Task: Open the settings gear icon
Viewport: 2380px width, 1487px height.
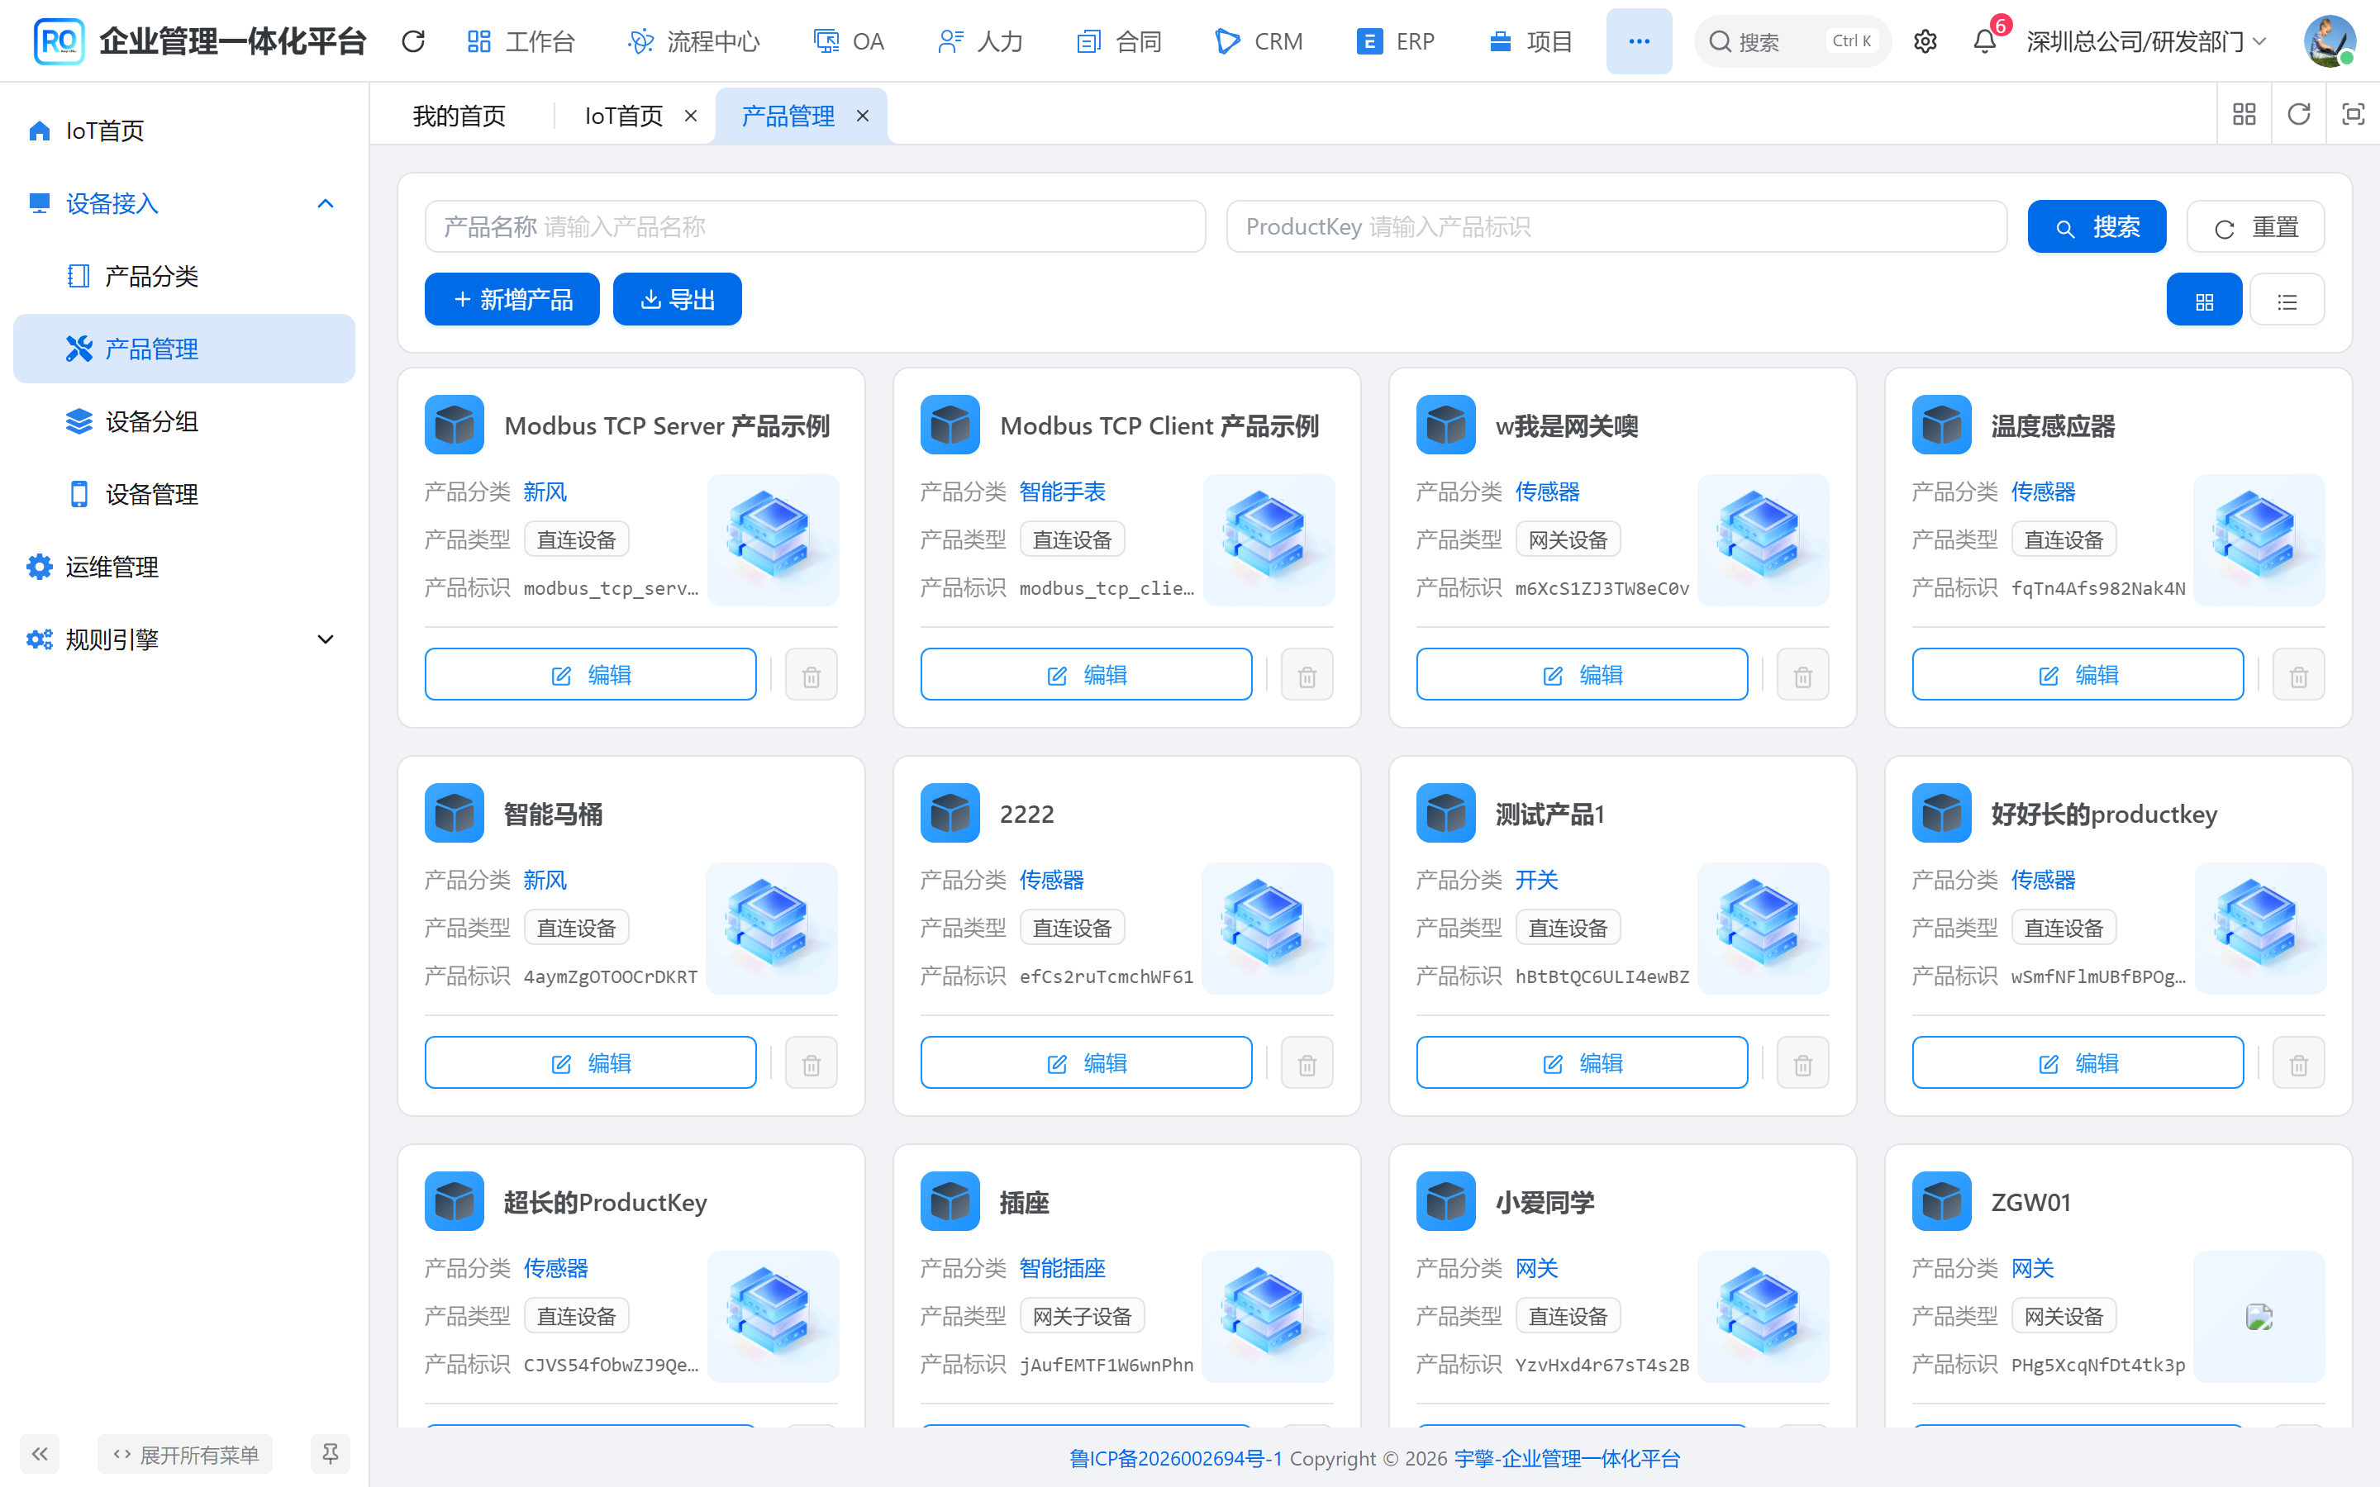Action: pos(1925,41)
